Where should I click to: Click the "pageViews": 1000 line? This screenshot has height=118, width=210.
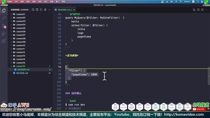point(84,74)
